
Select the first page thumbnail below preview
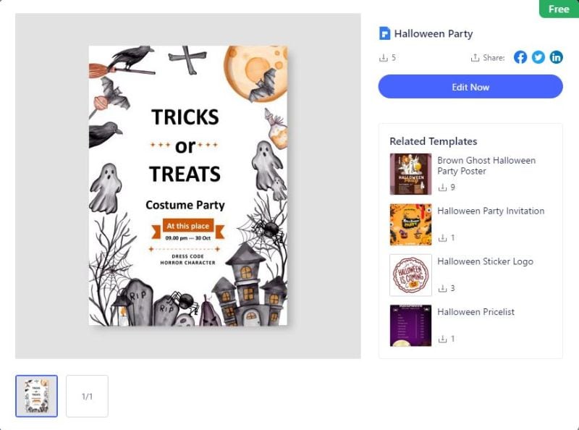pyautogui.click(x=37, y=396)
